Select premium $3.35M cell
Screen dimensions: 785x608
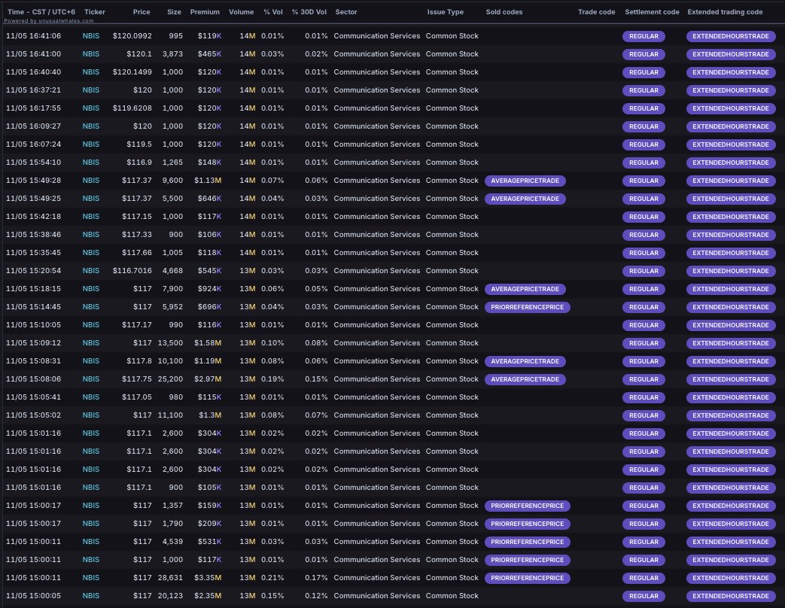coord(208,577)
